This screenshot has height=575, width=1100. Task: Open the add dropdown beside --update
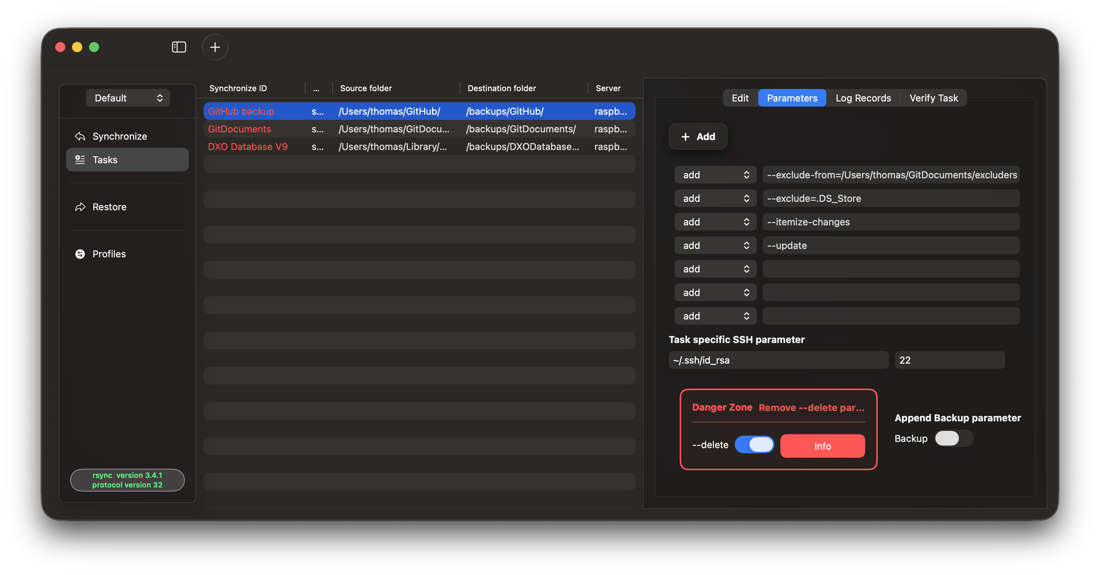click(x=715, y=246)
